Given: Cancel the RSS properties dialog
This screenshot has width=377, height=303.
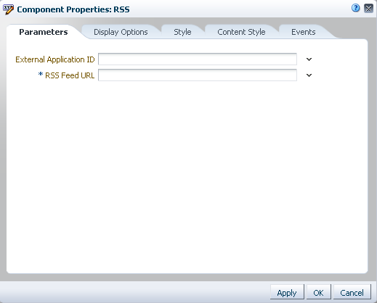Looking at the screenshot, I should pos(352,293).
